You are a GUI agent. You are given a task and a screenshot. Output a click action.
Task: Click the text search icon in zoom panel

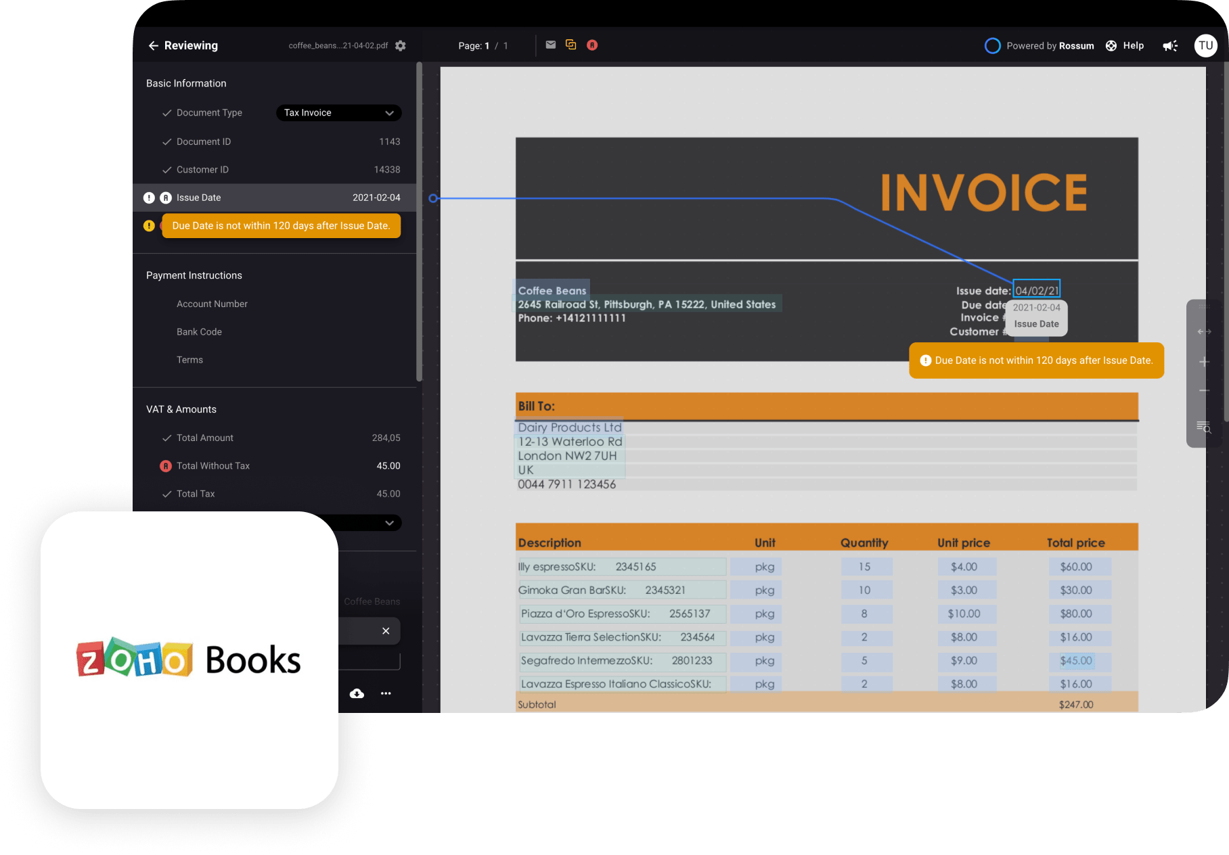(1204, 427)
